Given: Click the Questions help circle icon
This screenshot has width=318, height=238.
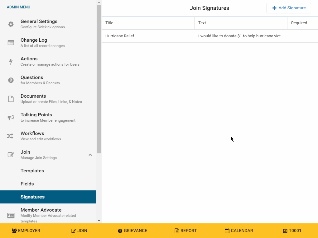Looking at the screenshot, I should coord(11,80).
